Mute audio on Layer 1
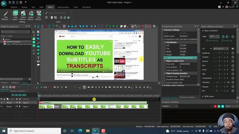Viewport: 239px width, 134px height. point(17,106)
